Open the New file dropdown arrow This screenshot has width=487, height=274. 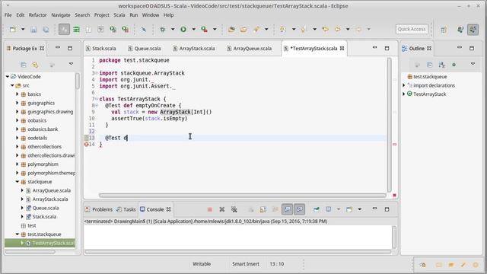[23, 29]
